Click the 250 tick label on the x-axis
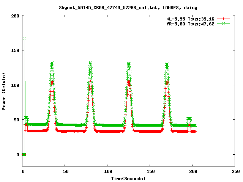The width and height of the screenshot is (243, 182). [236, 171]
